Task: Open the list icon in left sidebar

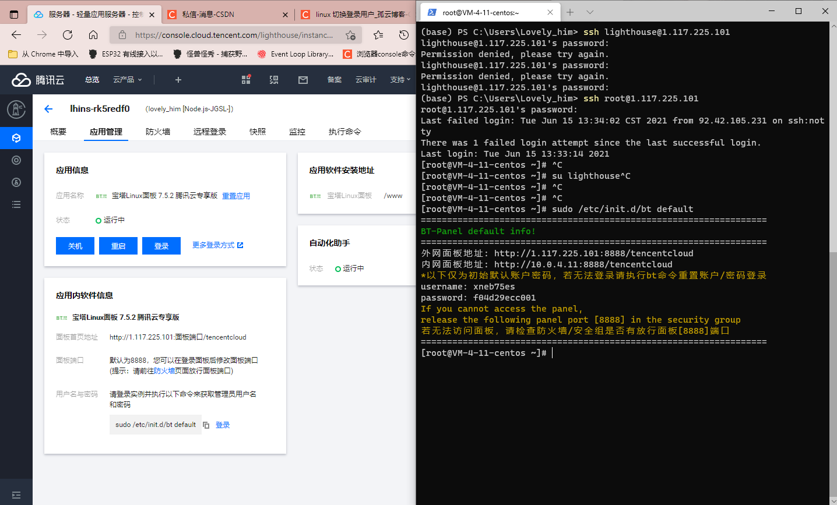Action: pos(16,204)
